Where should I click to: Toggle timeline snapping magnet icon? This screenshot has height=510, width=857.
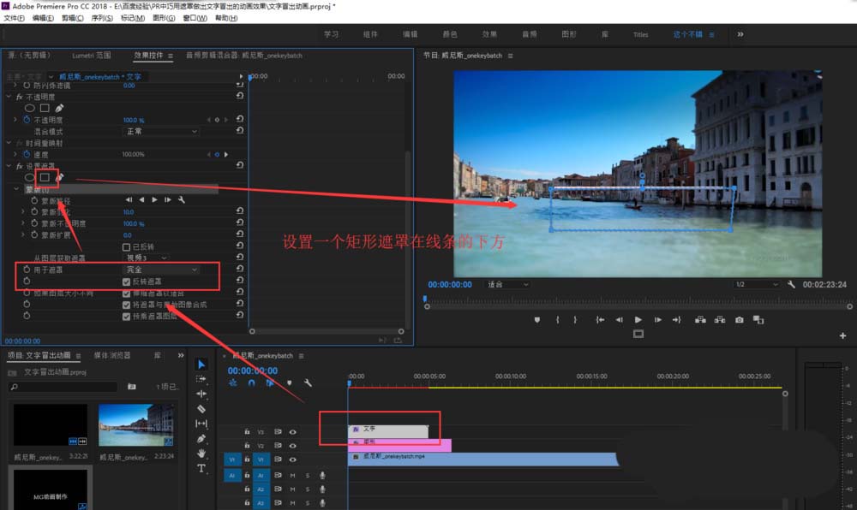click(251, 382)
